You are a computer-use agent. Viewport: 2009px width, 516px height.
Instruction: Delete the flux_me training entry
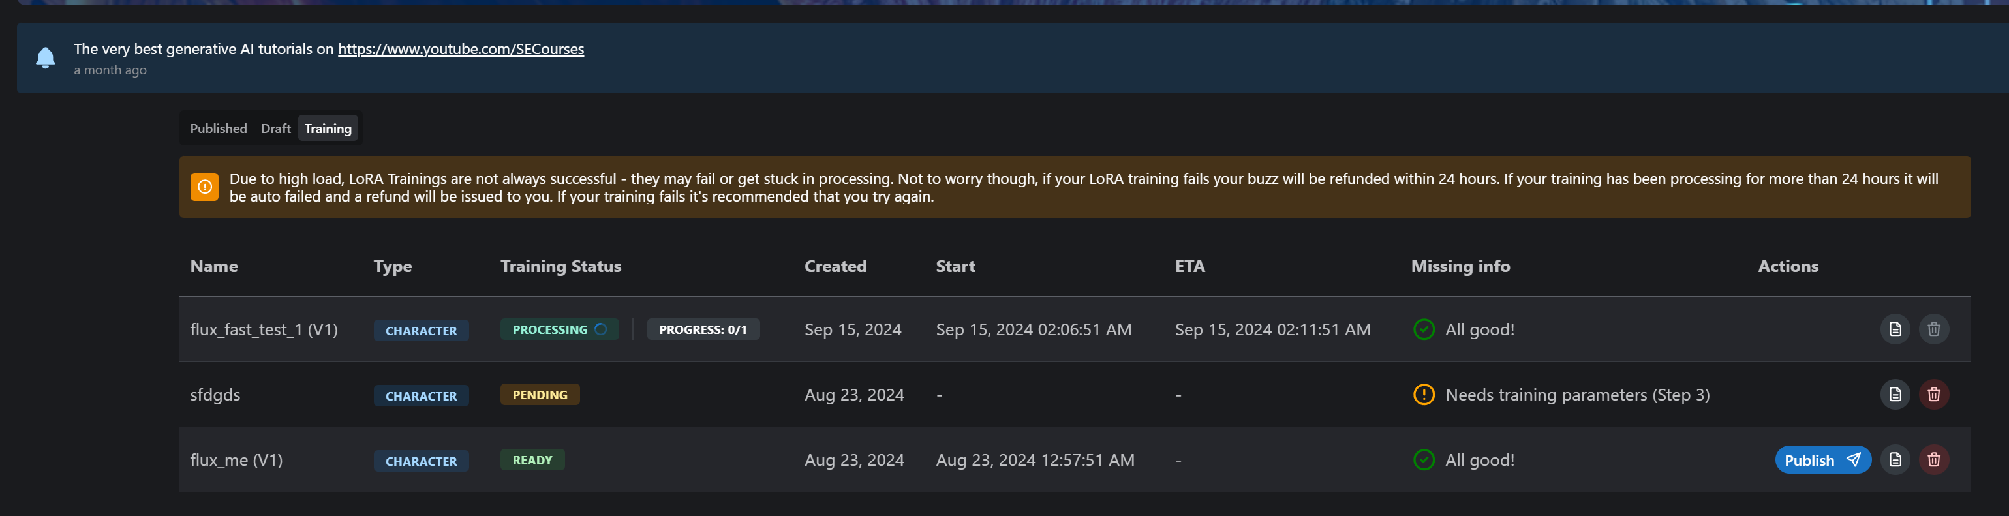coord(1933,460)
